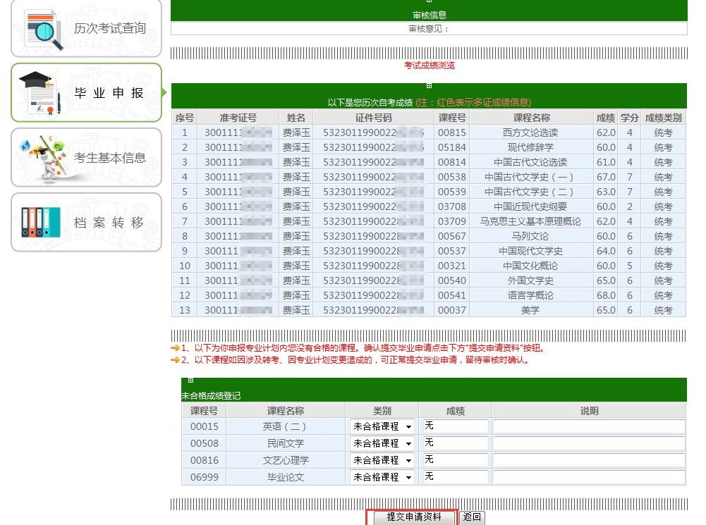Screen dimensions: 706x525
Task: Click the magnifier icon for 历次考试查询
Action: click(44, 30)
